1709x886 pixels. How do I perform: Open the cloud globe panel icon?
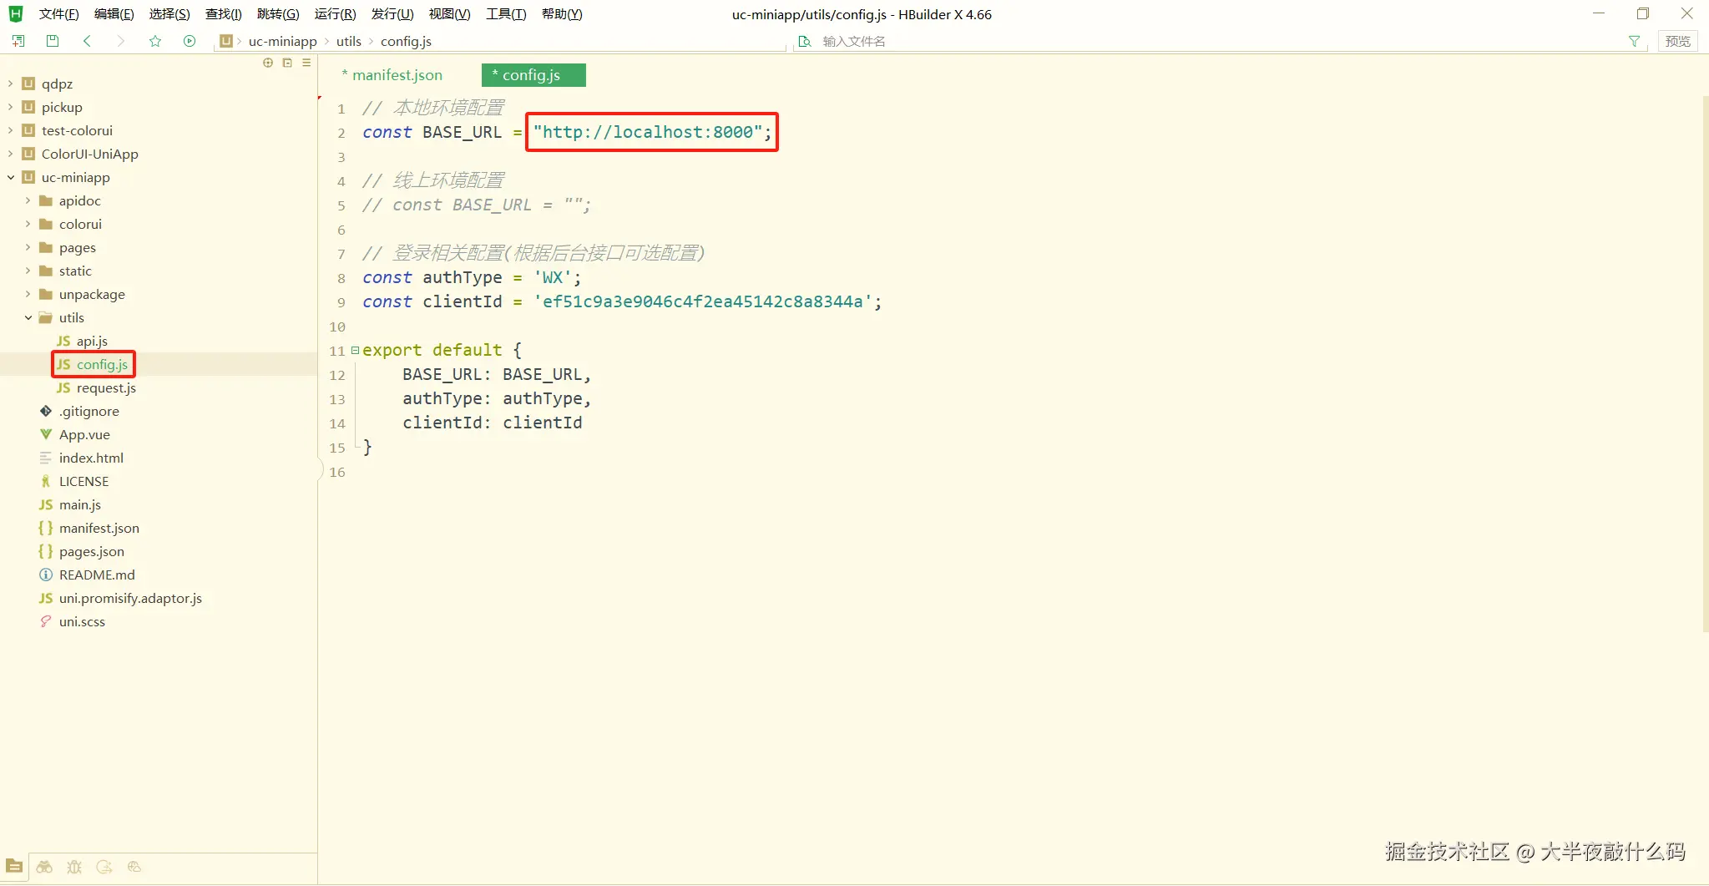click(x=134, y=867)
